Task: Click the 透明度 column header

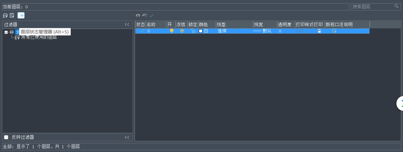Action: [x=286, y=24]
